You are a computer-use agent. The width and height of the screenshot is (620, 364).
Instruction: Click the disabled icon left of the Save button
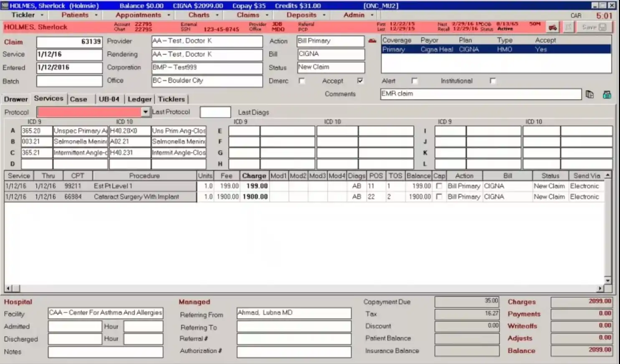tap(569, 27)
